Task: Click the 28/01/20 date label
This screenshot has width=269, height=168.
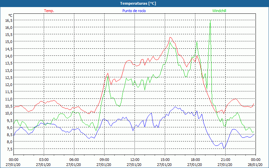Action: click(256, 165)
